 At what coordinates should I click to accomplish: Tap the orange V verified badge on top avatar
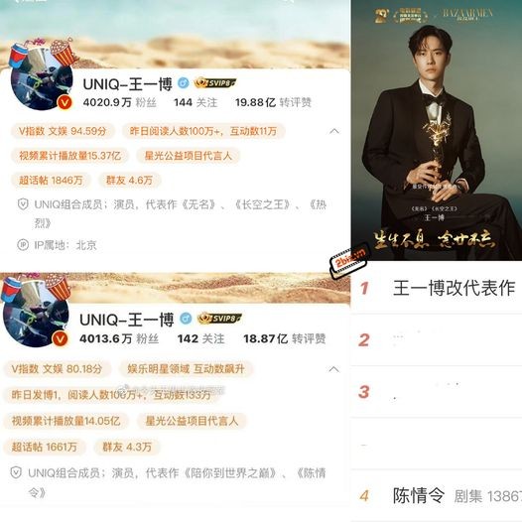tap(65, 102)
